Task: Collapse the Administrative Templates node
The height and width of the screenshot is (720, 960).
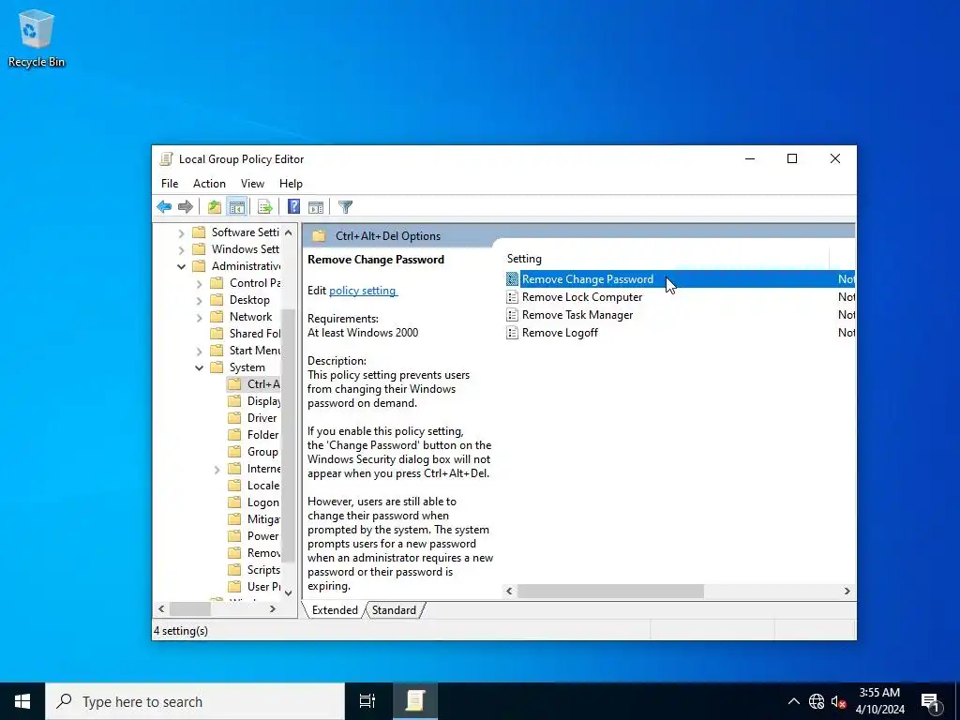Action: coord(181,266)
